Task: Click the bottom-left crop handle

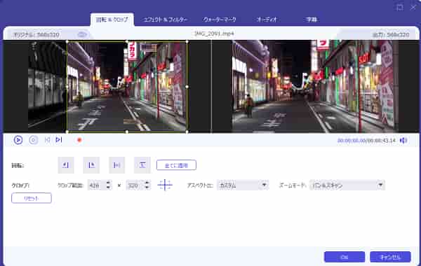Action: 67,132
